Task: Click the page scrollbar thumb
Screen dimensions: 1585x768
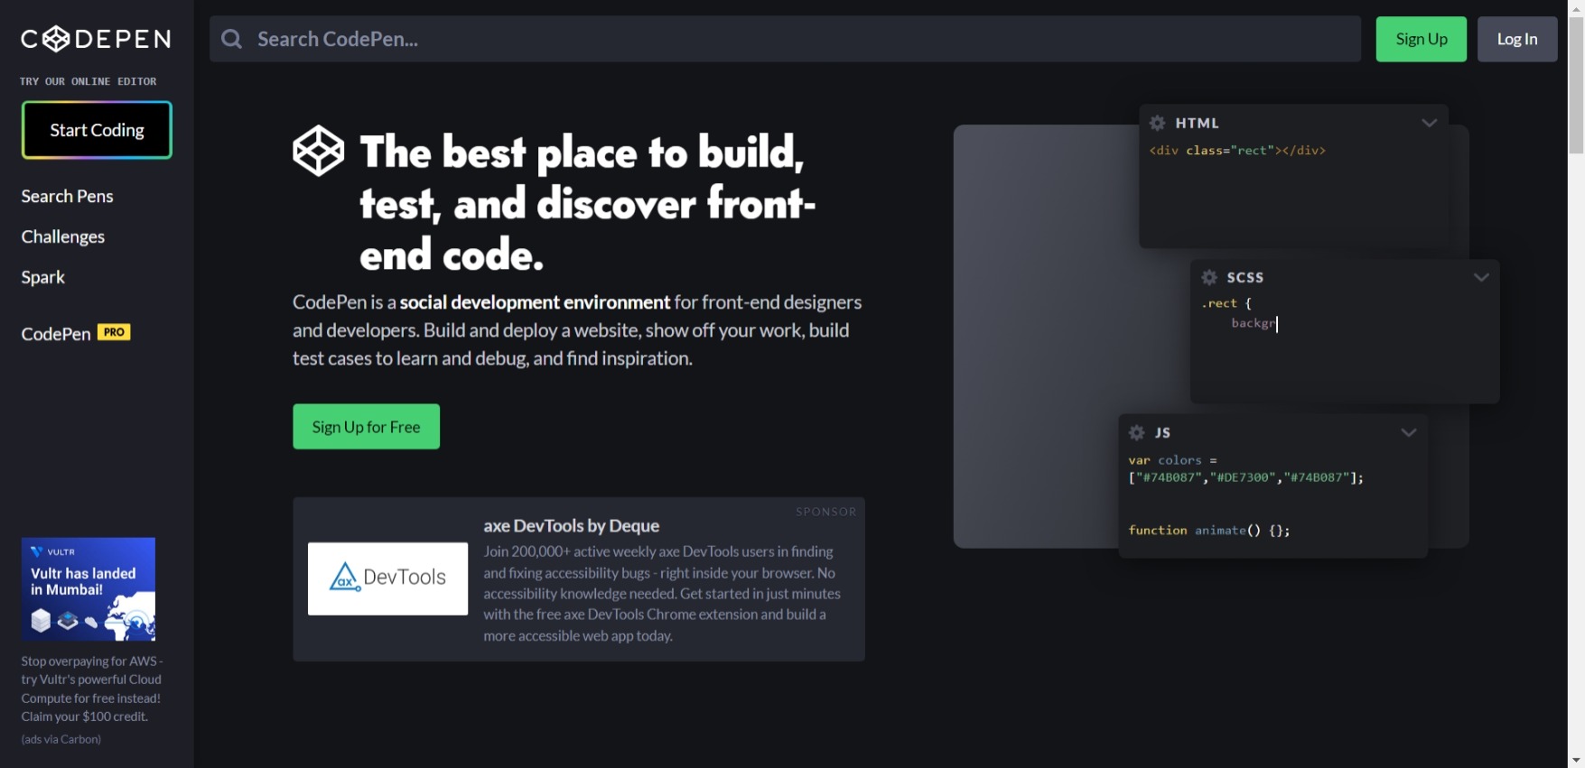Action: 1576,86
